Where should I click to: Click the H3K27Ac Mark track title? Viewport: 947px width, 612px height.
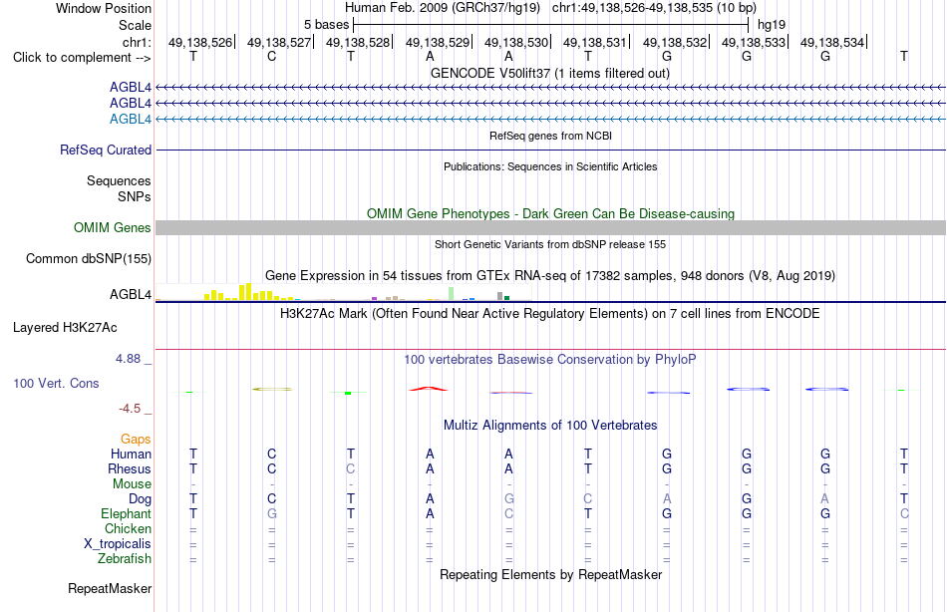tap(550, 314)
